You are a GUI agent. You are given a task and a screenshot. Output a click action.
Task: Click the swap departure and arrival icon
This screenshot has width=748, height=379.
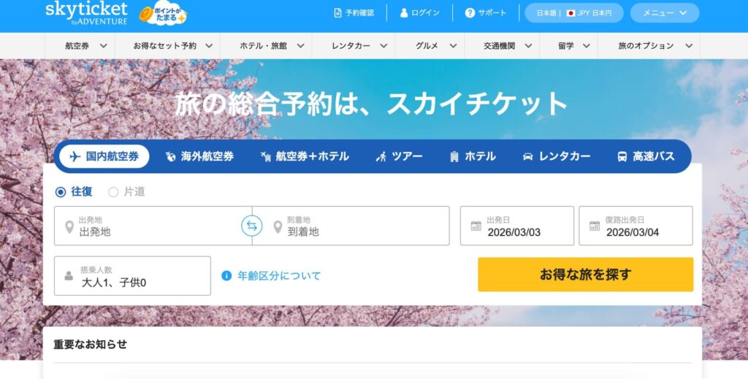252,226
